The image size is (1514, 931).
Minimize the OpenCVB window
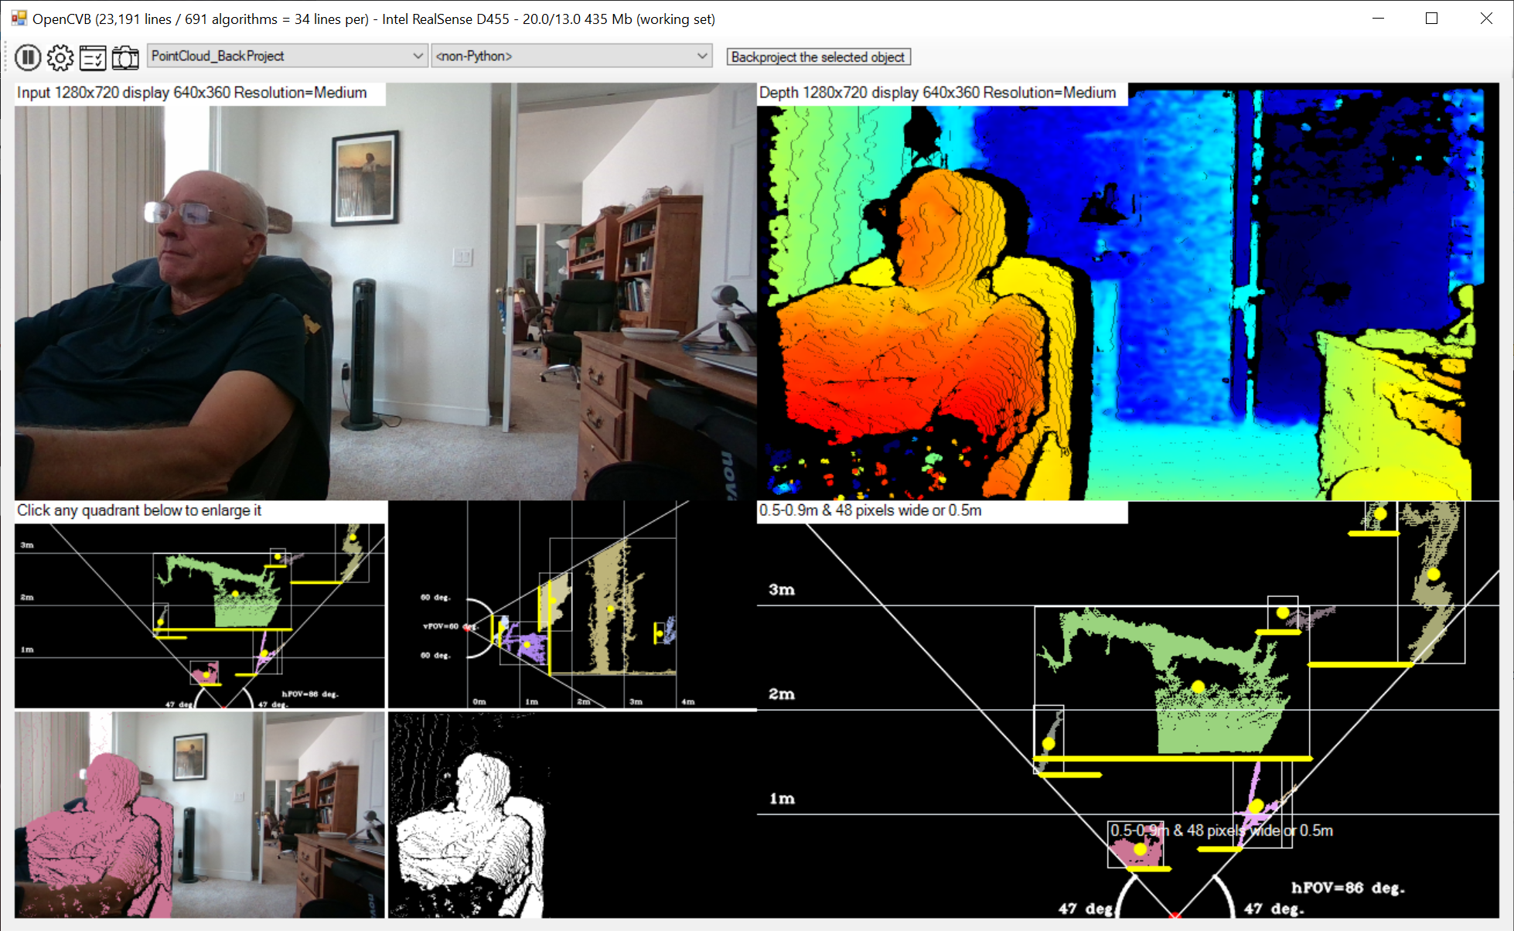click(1378, 19)
